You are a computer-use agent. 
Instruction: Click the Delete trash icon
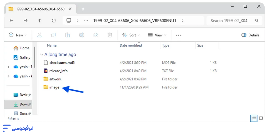tap(110, 35)
